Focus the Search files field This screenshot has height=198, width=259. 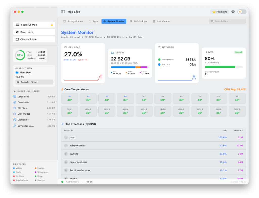point(227,21)
